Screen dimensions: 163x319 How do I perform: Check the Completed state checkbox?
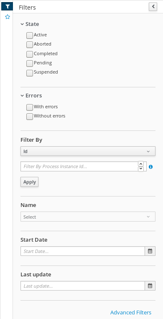click(x=30, y=54)
